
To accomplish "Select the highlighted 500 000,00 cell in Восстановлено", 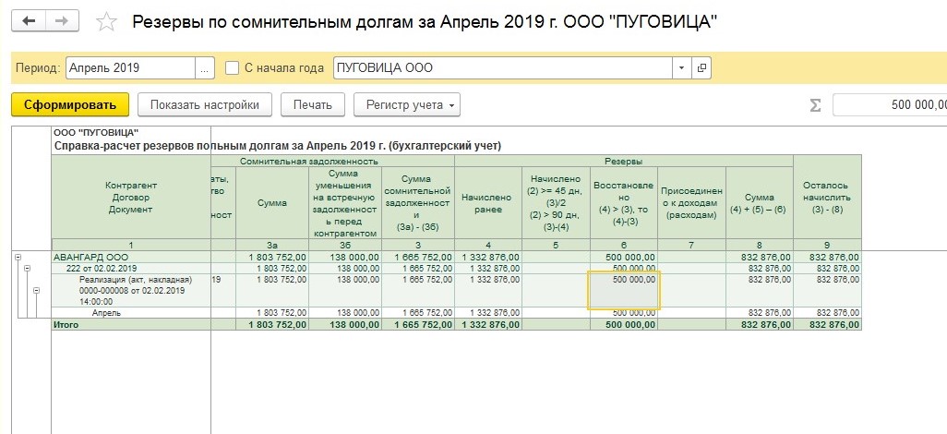I will click(625, 290).
